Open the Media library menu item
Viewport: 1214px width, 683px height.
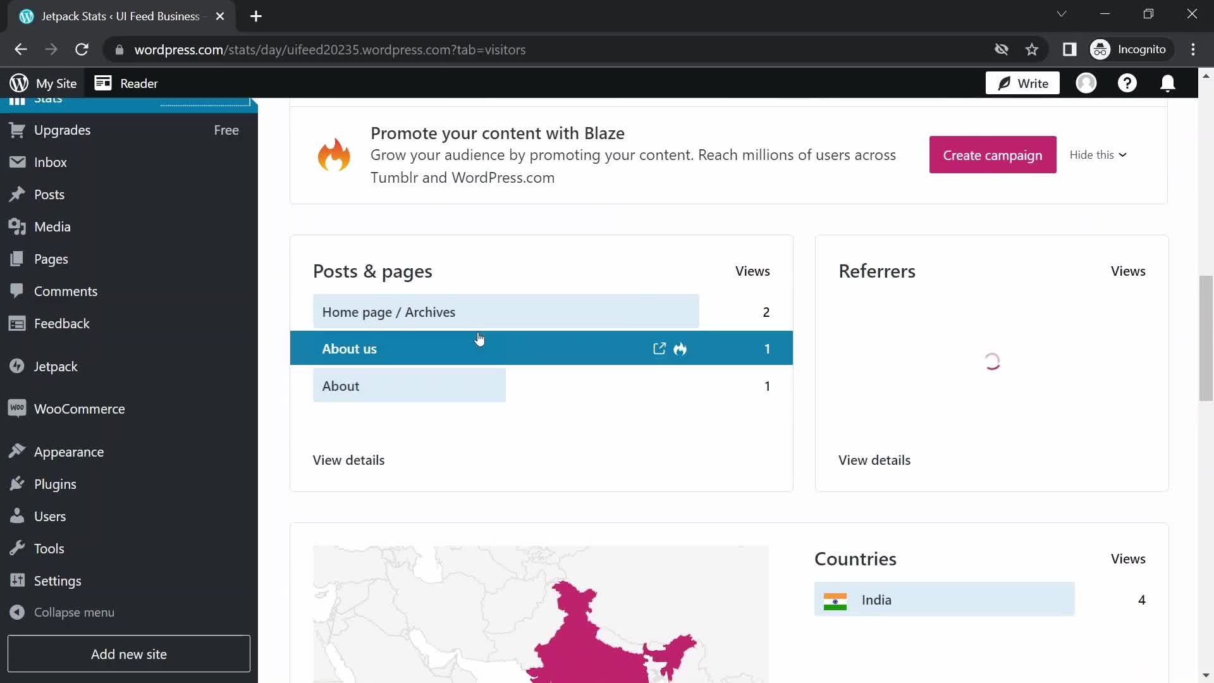pos(129,227)
